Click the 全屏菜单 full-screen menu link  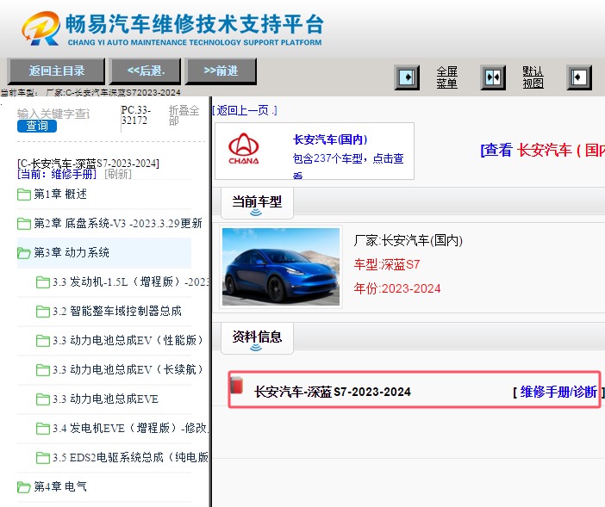(x=446, y=77)
